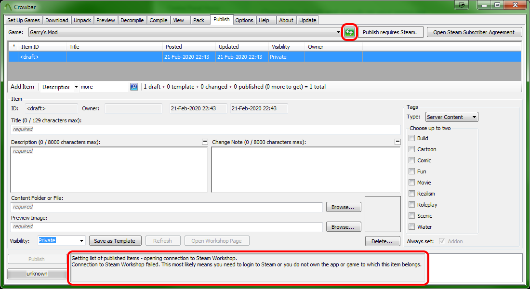Click the Crowbar title bar app icon
530x289 pixels.
point(7,7)
